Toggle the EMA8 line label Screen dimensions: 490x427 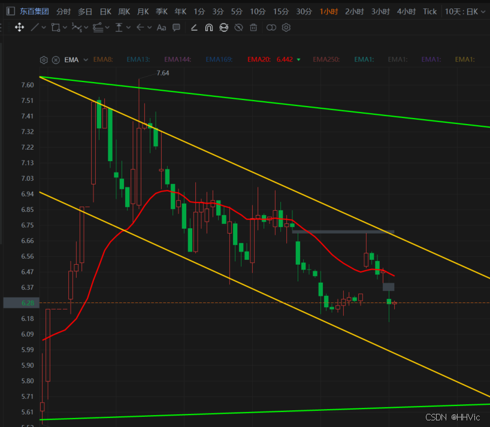[x=103, y=60]
